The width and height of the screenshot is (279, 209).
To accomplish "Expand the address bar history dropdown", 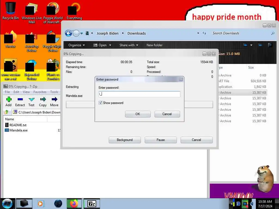I will click(198, 33).
